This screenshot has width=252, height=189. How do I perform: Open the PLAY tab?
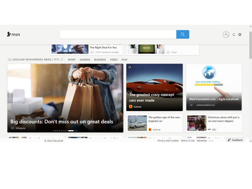124,60
